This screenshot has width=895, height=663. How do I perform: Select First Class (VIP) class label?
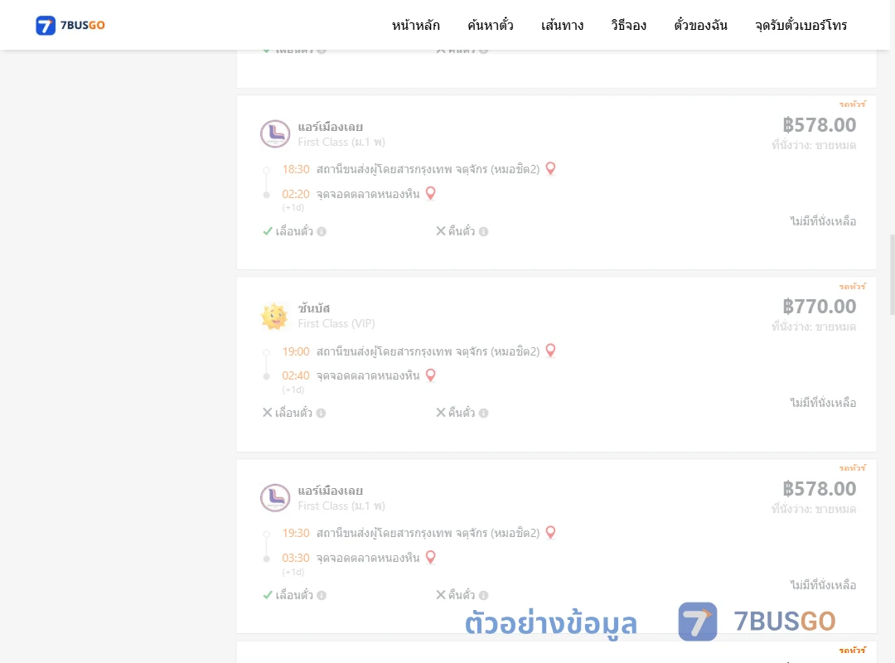click(336, 323)
